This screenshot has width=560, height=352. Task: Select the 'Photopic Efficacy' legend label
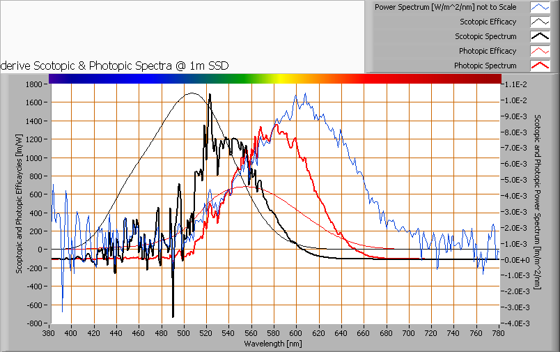[x=488, y=51]
